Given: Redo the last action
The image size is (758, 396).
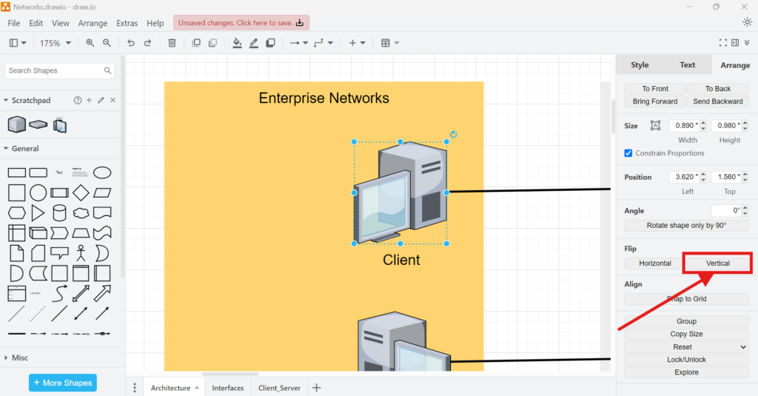Looking at the screenshot, I should (x=147, y=43).
